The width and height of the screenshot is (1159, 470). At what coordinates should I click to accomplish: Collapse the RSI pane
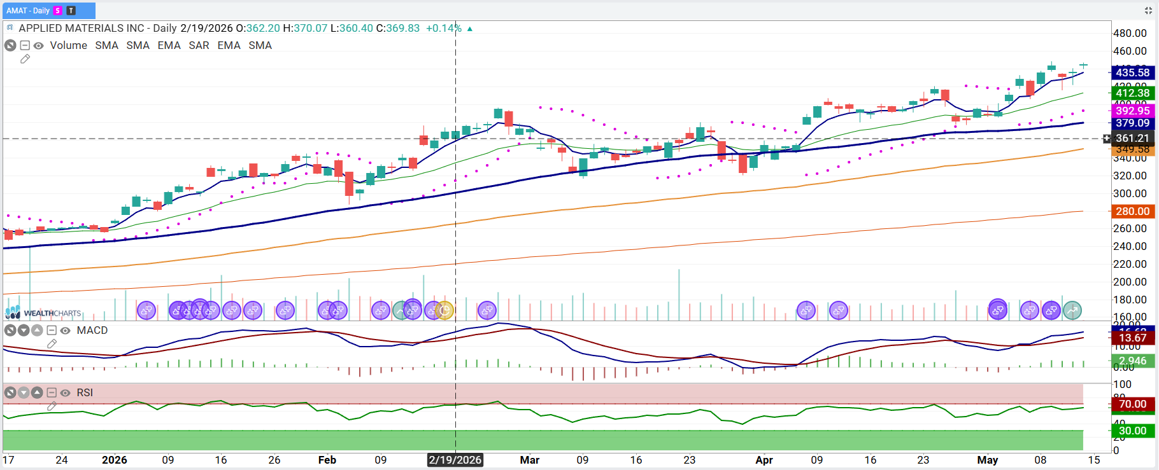[52, 392]
